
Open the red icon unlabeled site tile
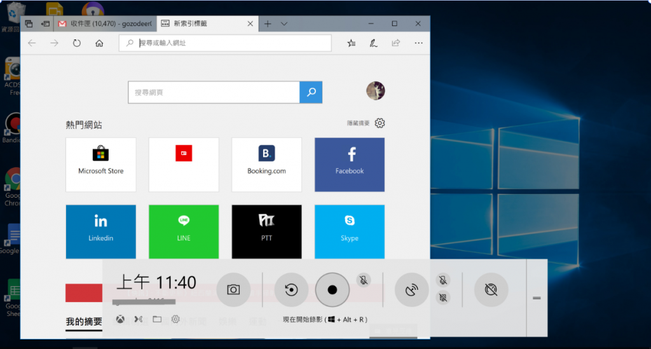184,165
